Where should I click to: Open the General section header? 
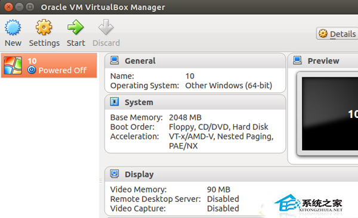coord(195,61)
